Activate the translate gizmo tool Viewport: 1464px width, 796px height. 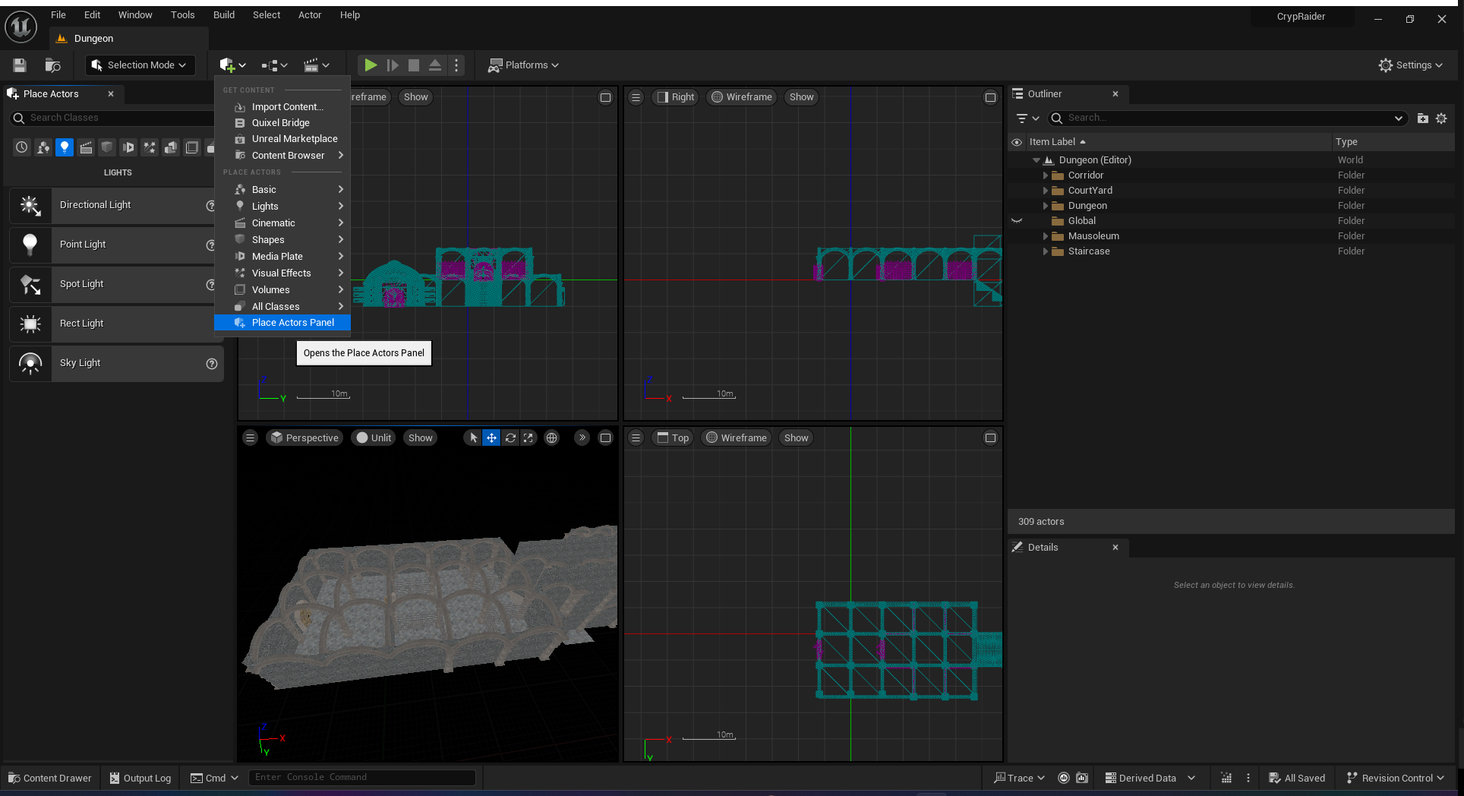click(491, 437)
